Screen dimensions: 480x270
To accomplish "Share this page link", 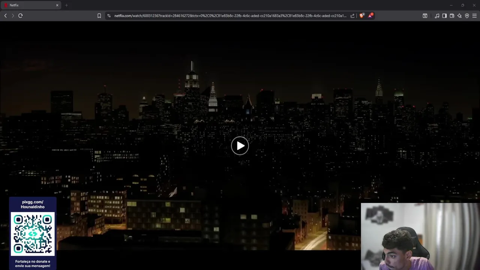I will coord(352,16).
